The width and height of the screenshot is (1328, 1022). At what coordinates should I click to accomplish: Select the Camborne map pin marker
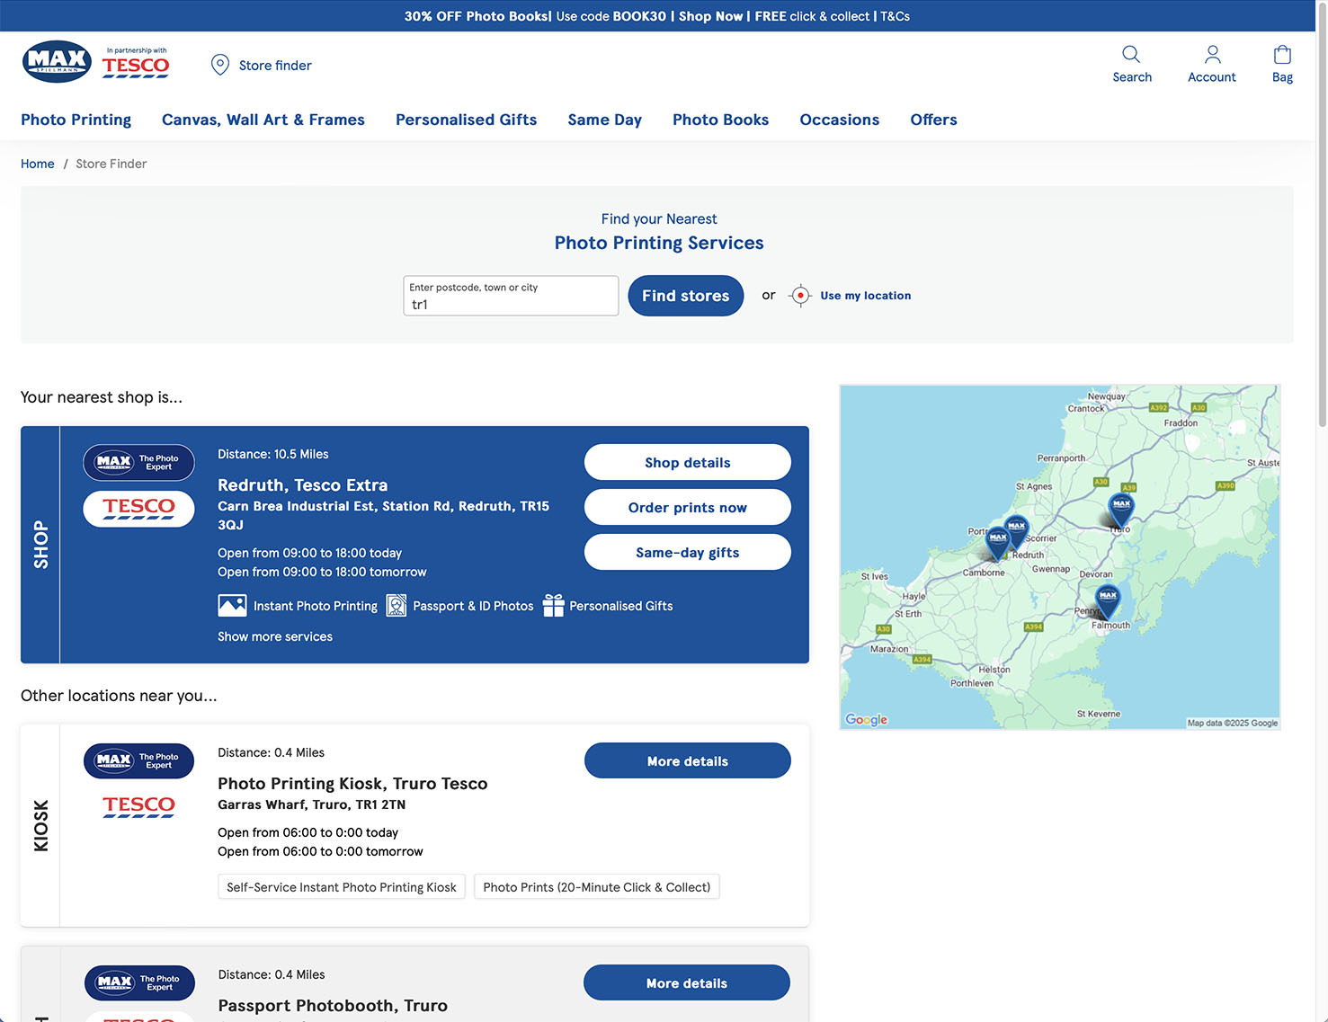(x=997, y=543)
